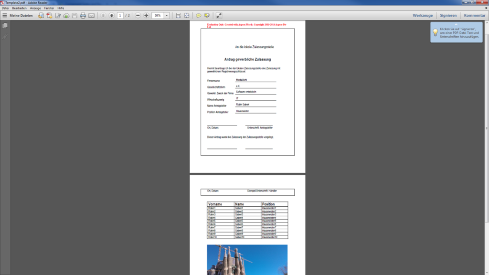Click the Name table header
489x275 pixels.
(x=240, y=204)
